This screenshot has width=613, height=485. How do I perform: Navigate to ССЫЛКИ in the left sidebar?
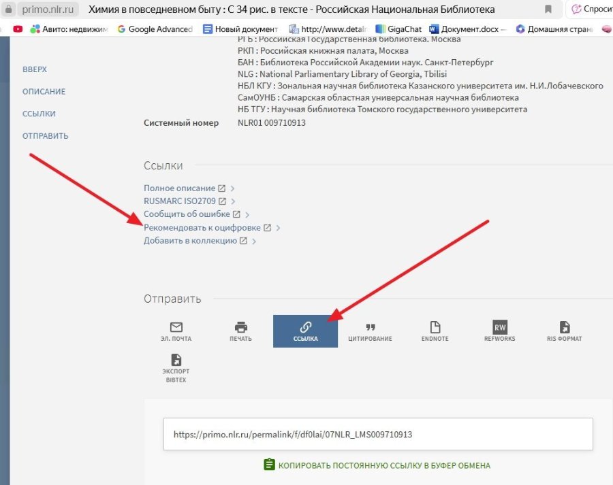[39, 114]
